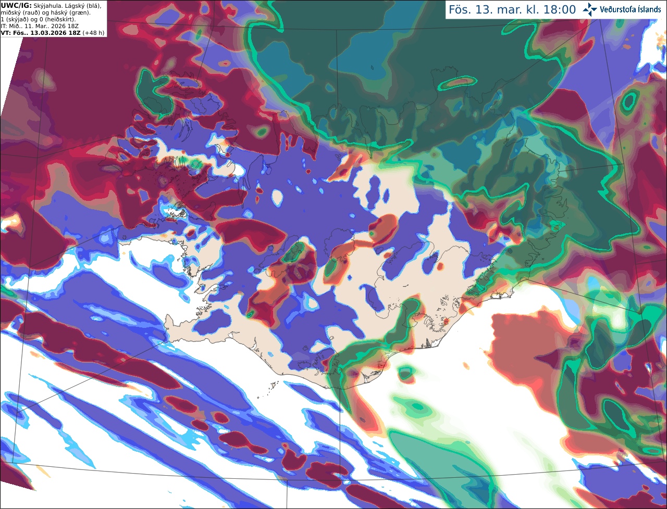Click the 'Veðurstofa Íslands' name text

pyautogui.click(x=631, y=9)
